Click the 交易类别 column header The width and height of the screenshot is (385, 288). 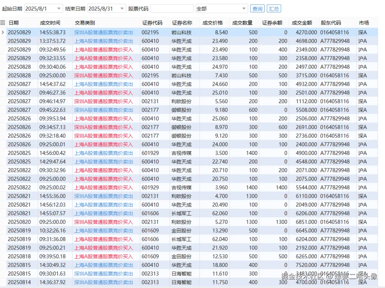85,23
